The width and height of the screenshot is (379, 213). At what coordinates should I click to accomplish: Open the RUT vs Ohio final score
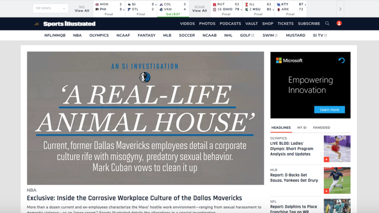pos(226,9)
